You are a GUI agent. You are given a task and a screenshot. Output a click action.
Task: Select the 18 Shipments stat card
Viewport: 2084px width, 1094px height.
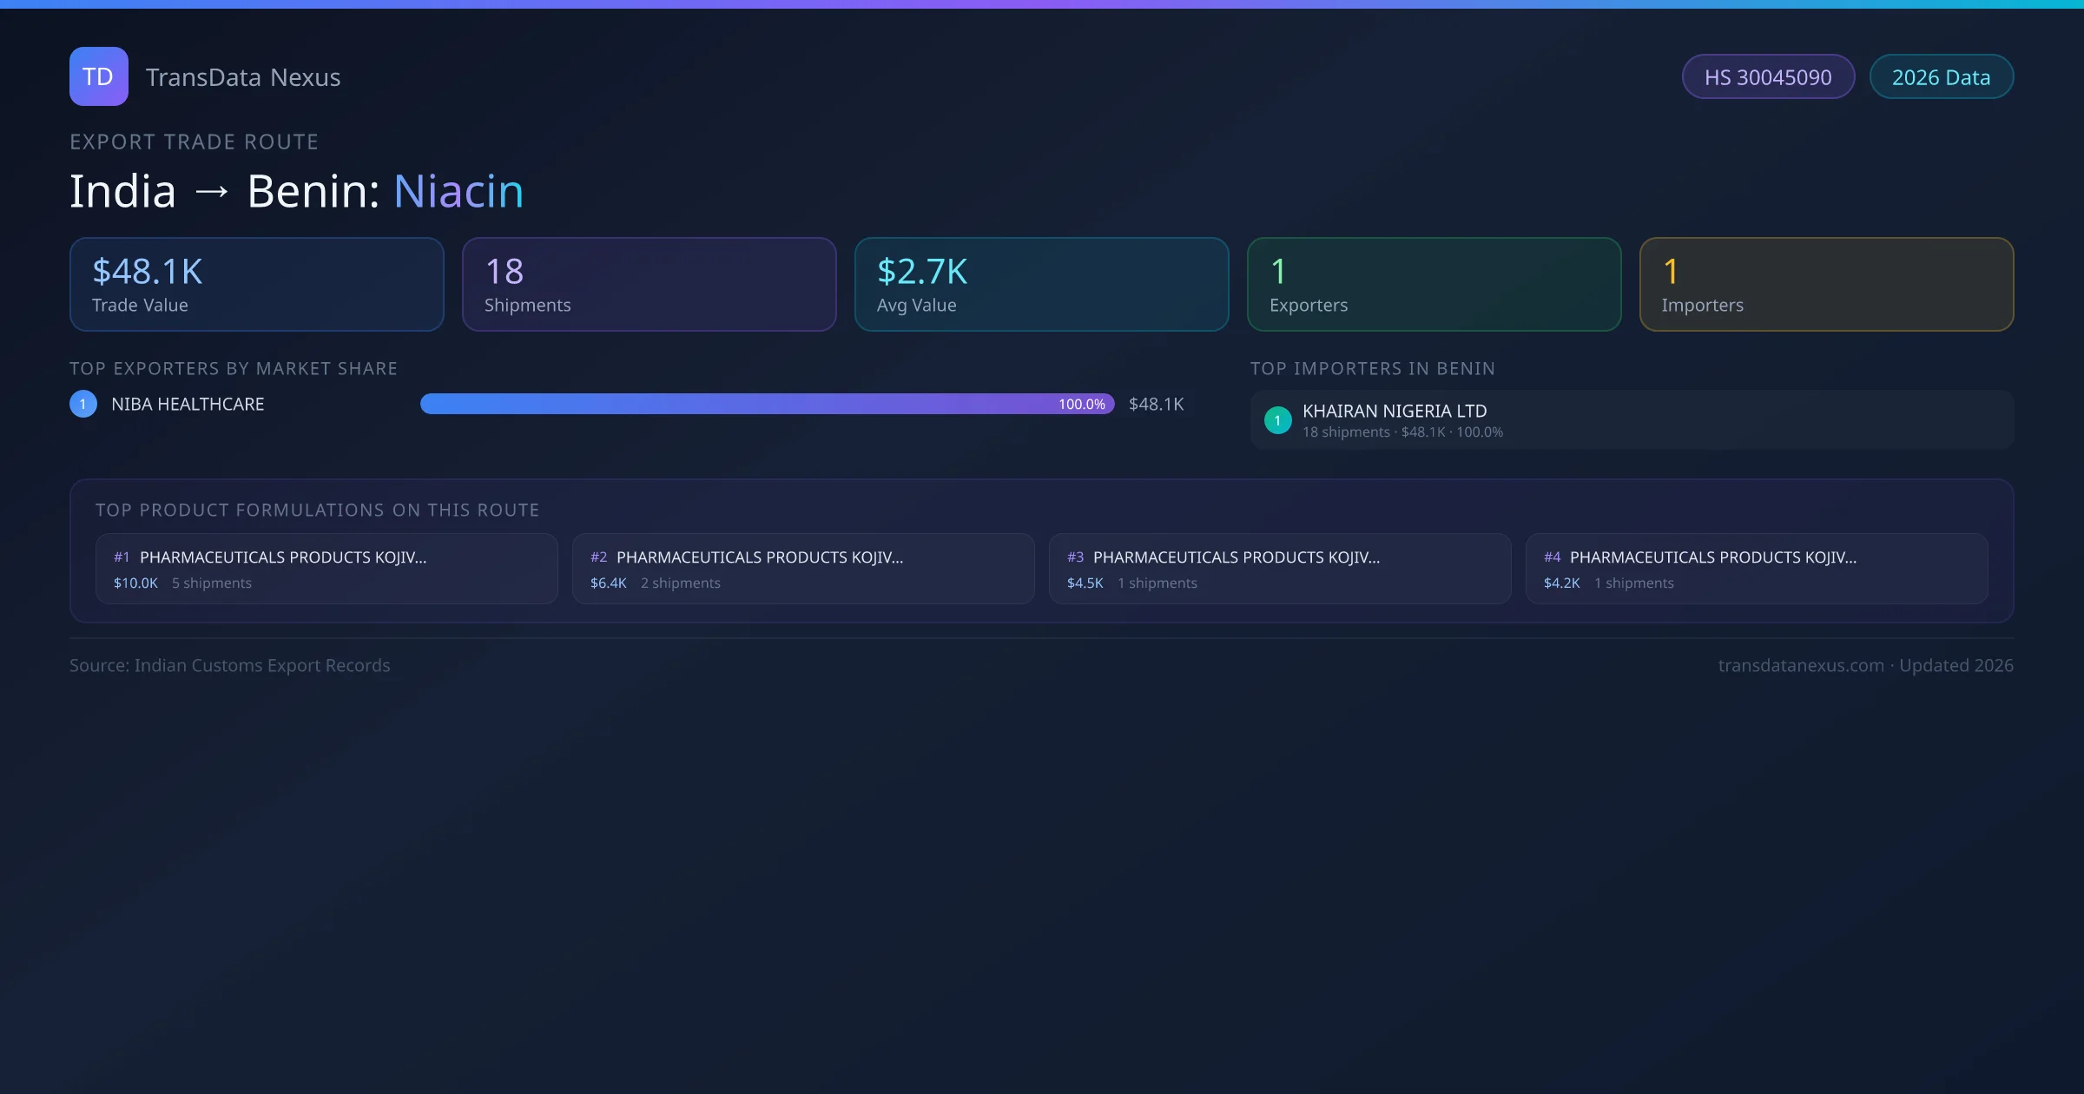649,285
